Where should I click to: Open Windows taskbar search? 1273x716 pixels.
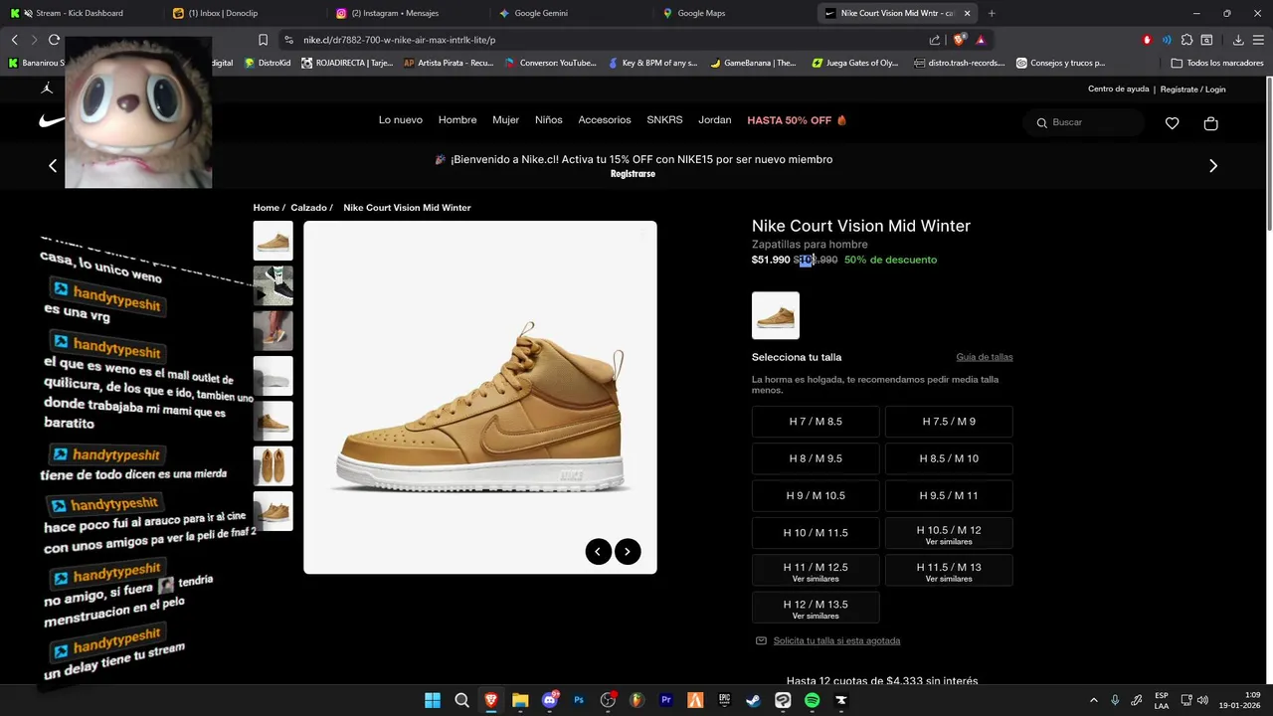point(461,700)
